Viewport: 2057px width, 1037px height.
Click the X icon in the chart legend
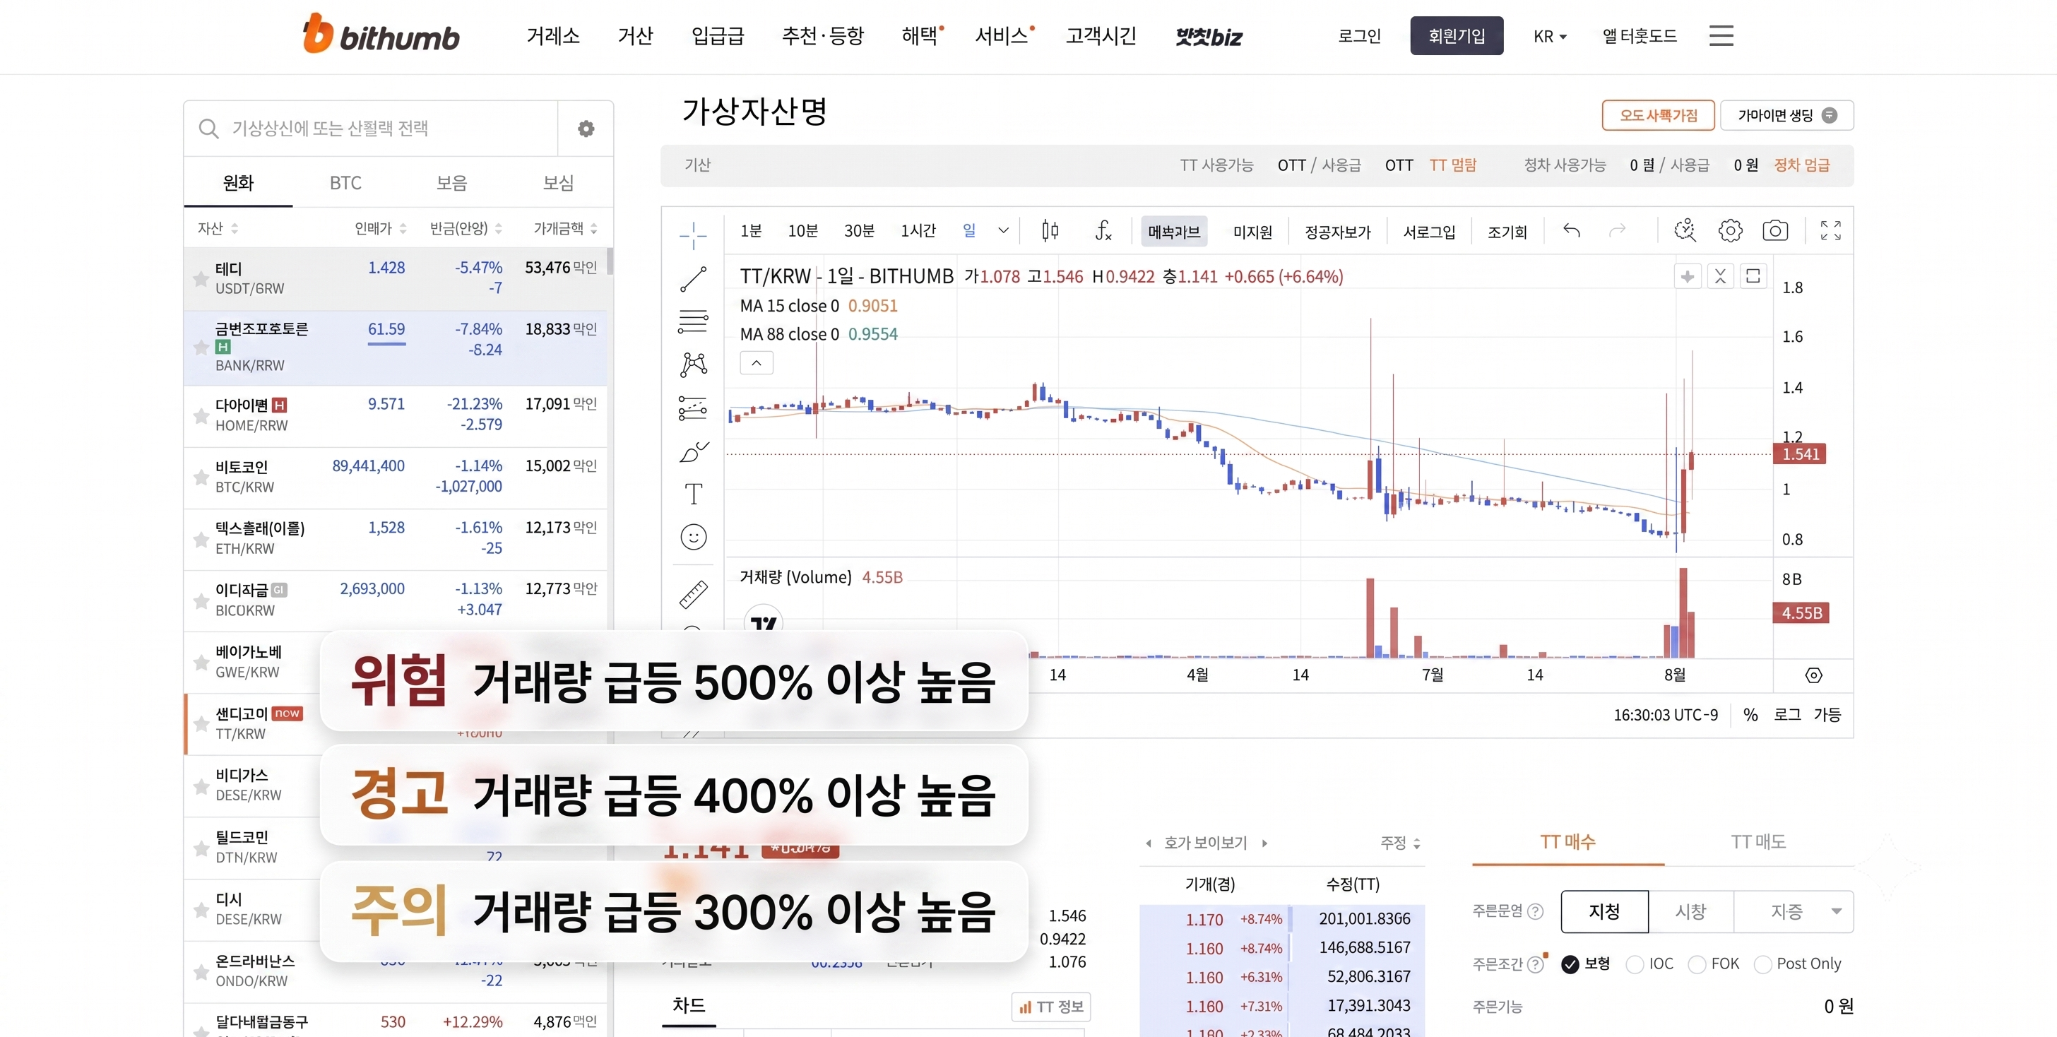point(1720,276)
